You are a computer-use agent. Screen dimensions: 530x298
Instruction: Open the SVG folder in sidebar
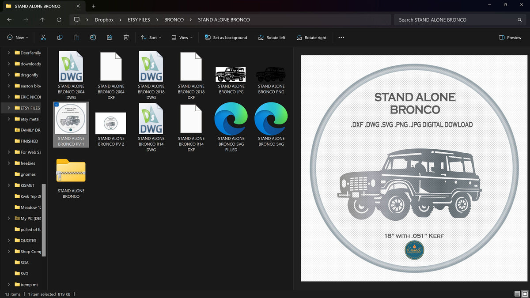22,273
